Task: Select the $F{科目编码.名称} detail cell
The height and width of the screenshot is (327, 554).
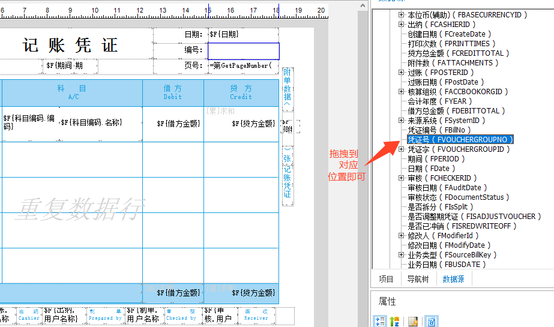Action: (x=100, y=123)
